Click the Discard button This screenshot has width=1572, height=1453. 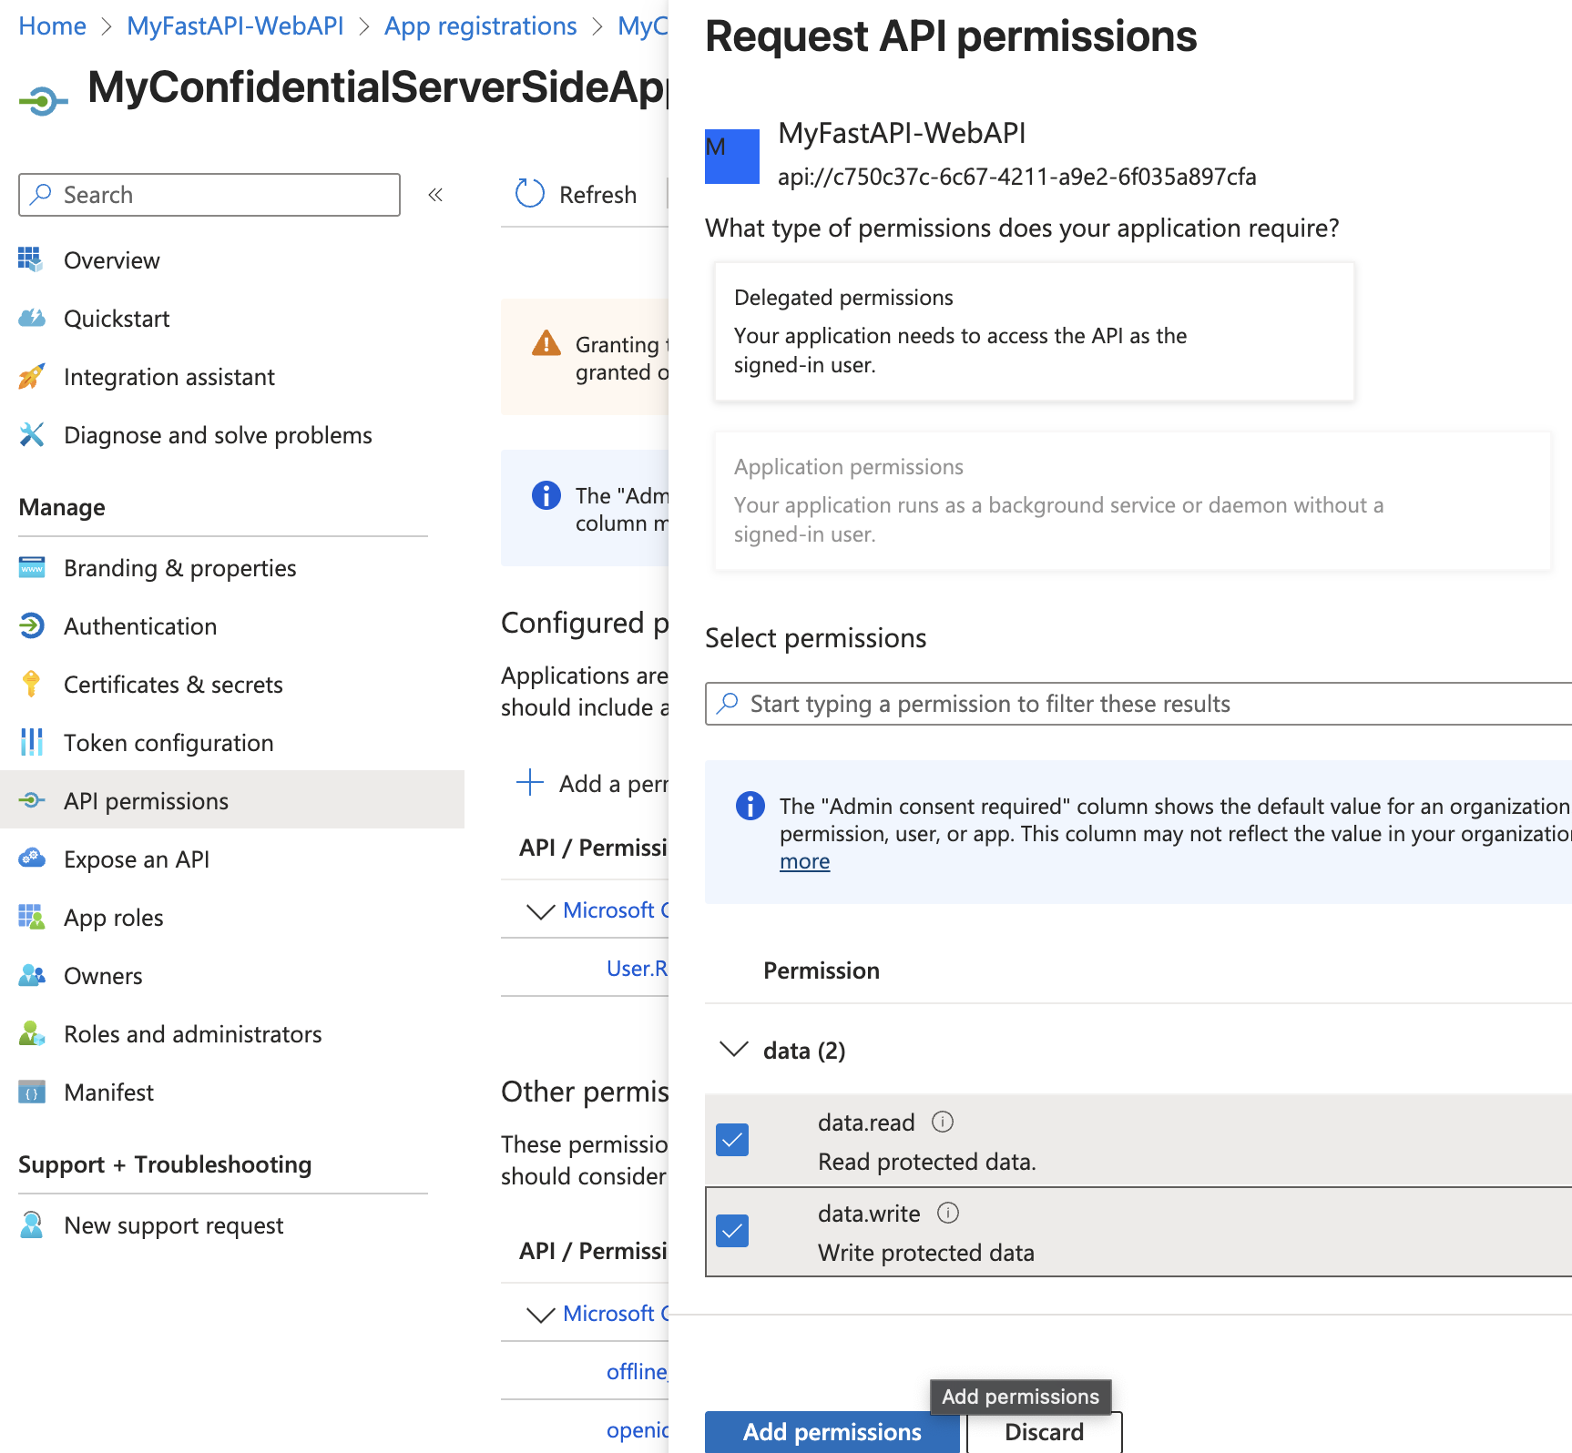tap(1044, 1432)
